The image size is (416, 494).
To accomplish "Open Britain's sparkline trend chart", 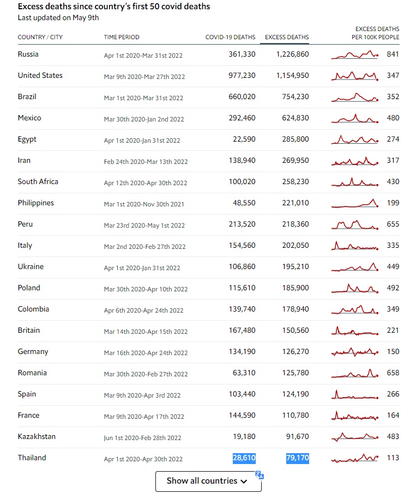I will pyautogui.click(x=355, y=331).
